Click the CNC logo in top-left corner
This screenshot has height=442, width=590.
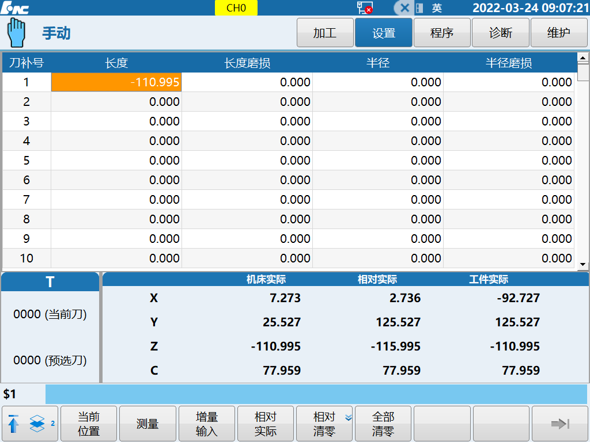pyautogui.click(x=16, y=7)
